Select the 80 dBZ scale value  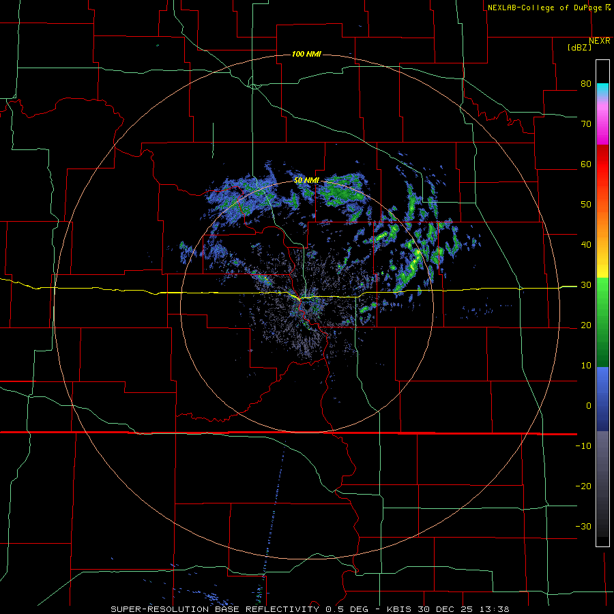pos(586,84)
